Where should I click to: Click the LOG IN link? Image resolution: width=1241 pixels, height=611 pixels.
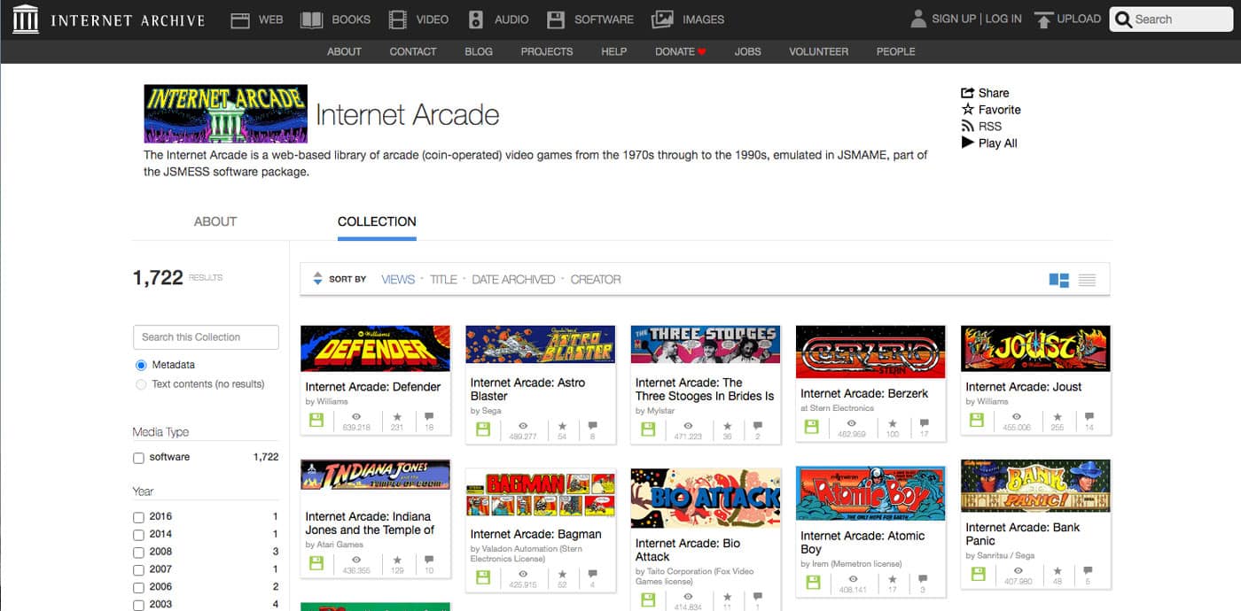(x=1003, y=19)
